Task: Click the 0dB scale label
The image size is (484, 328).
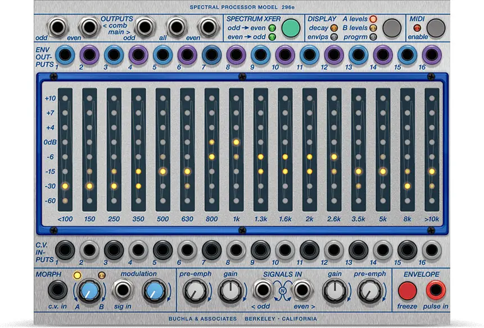Action: (51, 142)
